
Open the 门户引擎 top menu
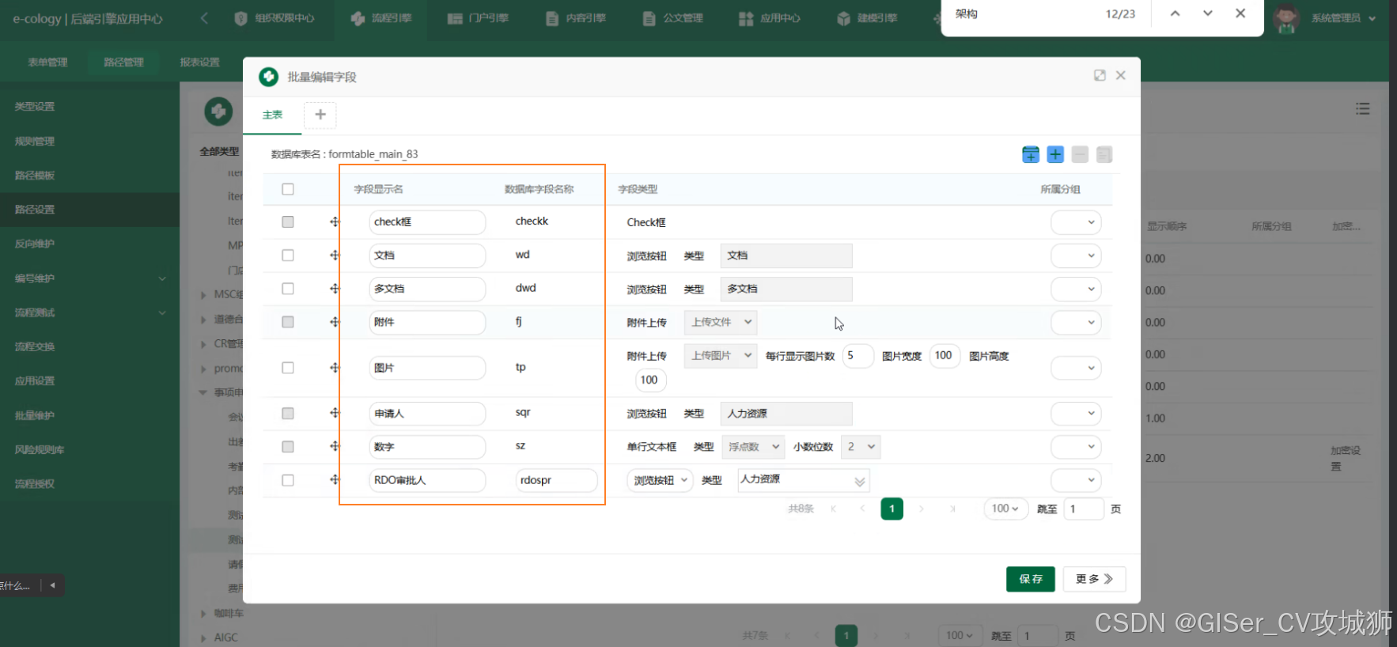[478, 17]
